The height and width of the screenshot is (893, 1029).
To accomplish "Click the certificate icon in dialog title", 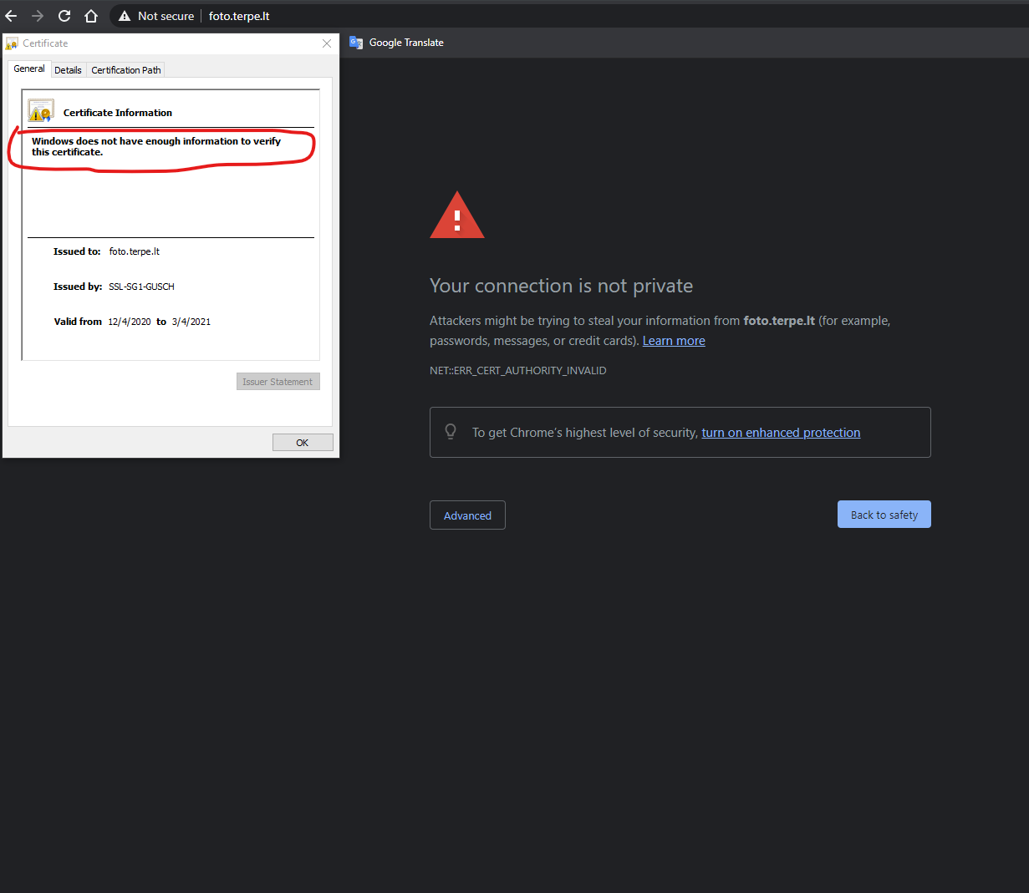I will click(x=12, y=43).
